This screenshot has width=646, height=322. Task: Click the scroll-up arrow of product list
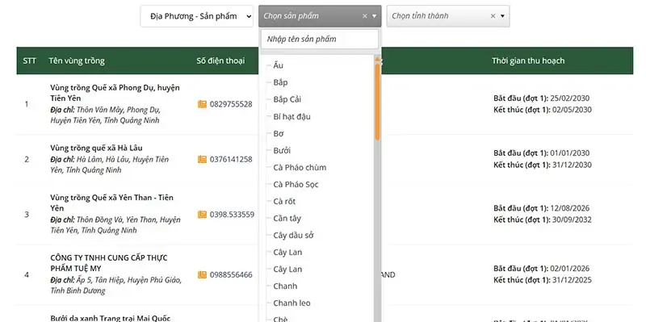click(x=377, y=59)
